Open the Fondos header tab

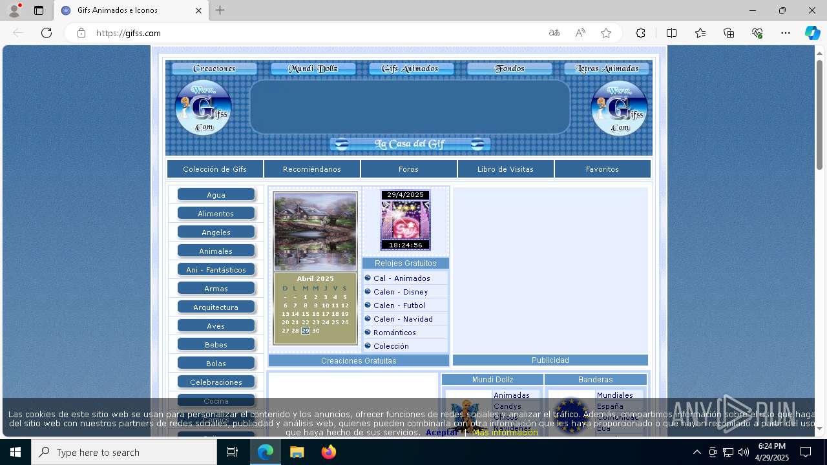click(x=509, y=68)
